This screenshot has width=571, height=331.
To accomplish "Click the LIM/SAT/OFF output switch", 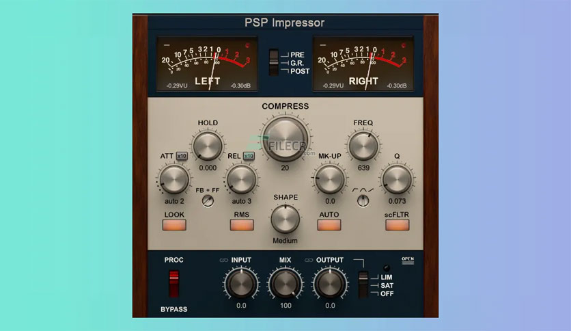I will coord(363,284).
